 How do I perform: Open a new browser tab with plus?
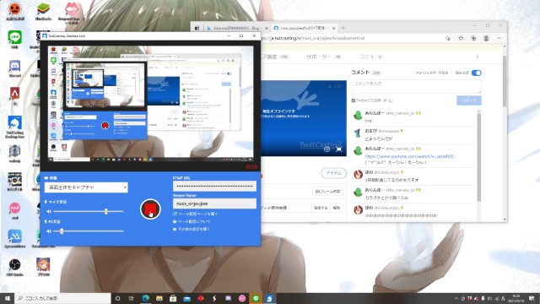[x=343, y=28]
